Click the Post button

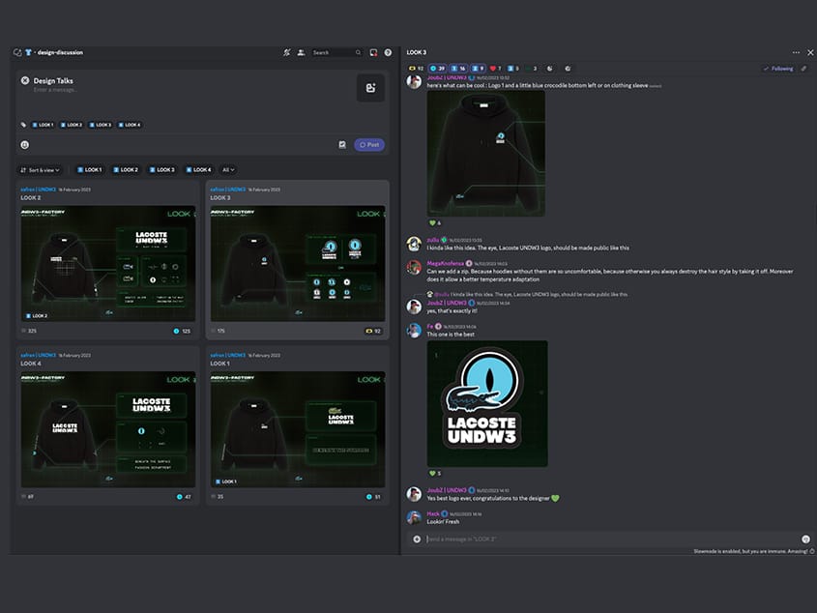[369, 144]
